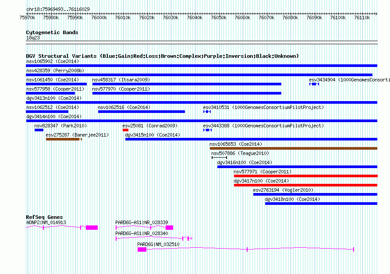Click the 76000k ruler tick label
390x274 pixels.
pyautogui.click(x=99, y=18)
